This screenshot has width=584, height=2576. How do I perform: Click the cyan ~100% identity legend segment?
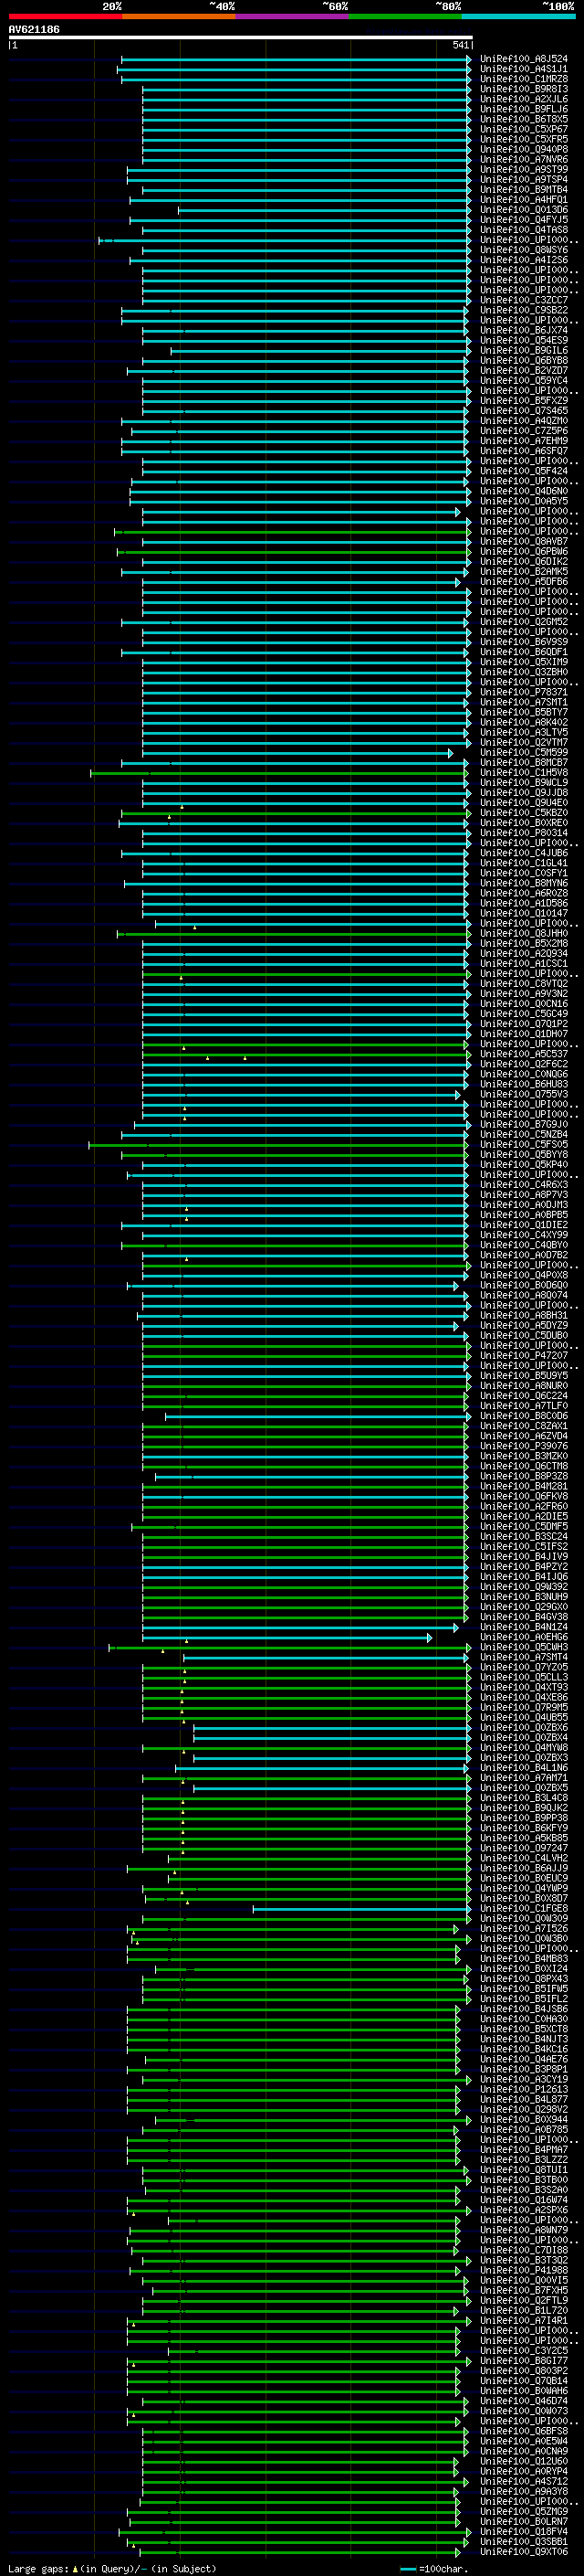pos(519,16)
